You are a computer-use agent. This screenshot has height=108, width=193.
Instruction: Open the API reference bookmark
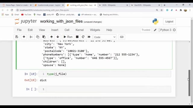[x=87, y=15]
